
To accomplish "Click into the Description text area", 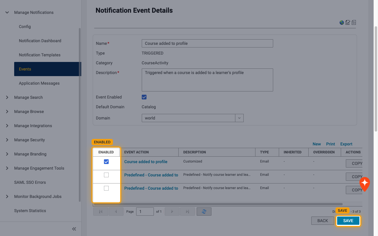I will click(207, 80).
